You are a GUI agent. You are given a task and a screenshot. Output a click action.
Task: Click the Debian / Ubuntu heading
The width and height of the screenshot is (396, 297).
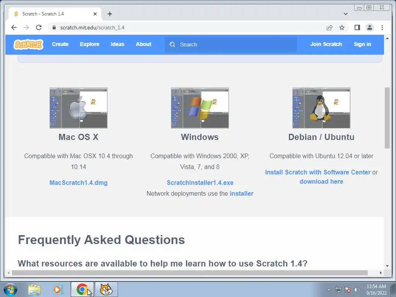(321, 137)
